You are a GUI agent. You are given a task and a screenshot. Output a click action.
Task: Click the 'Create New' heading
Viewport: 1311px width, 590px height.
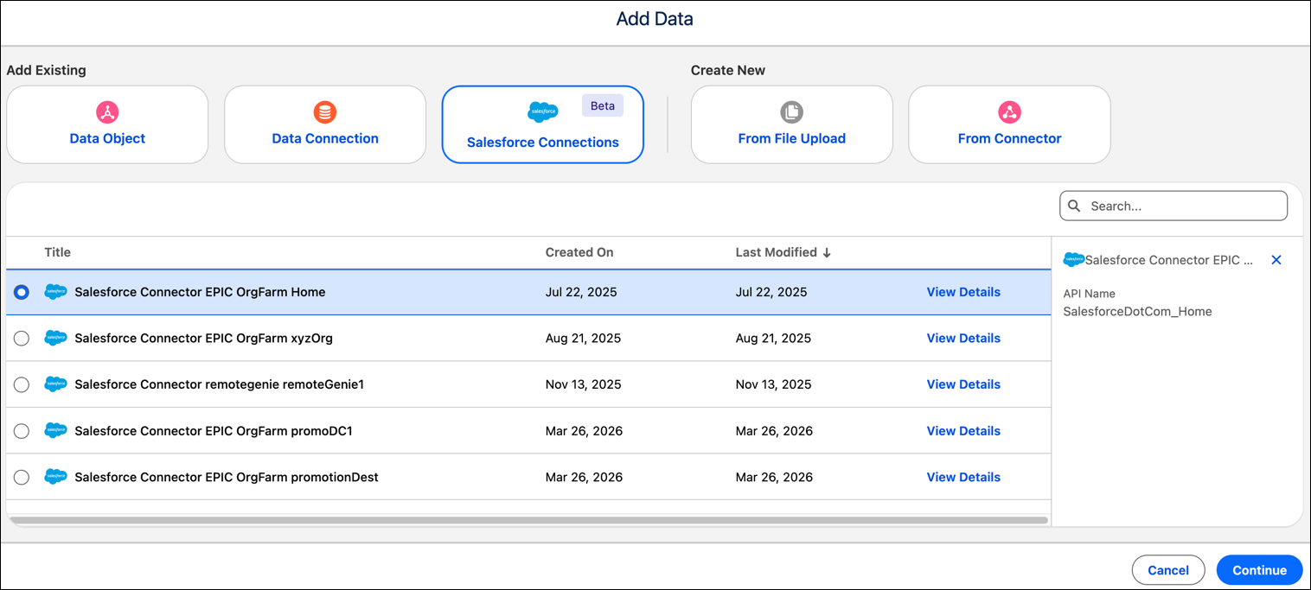[728, 70]
